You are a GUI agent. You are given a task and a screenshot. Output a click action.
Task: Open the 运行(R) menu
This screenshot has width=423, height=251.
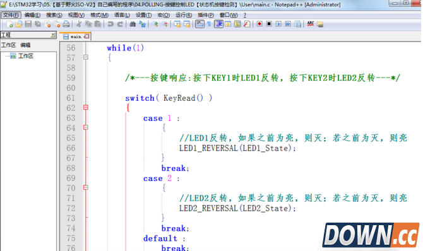(x=184, y=15)
